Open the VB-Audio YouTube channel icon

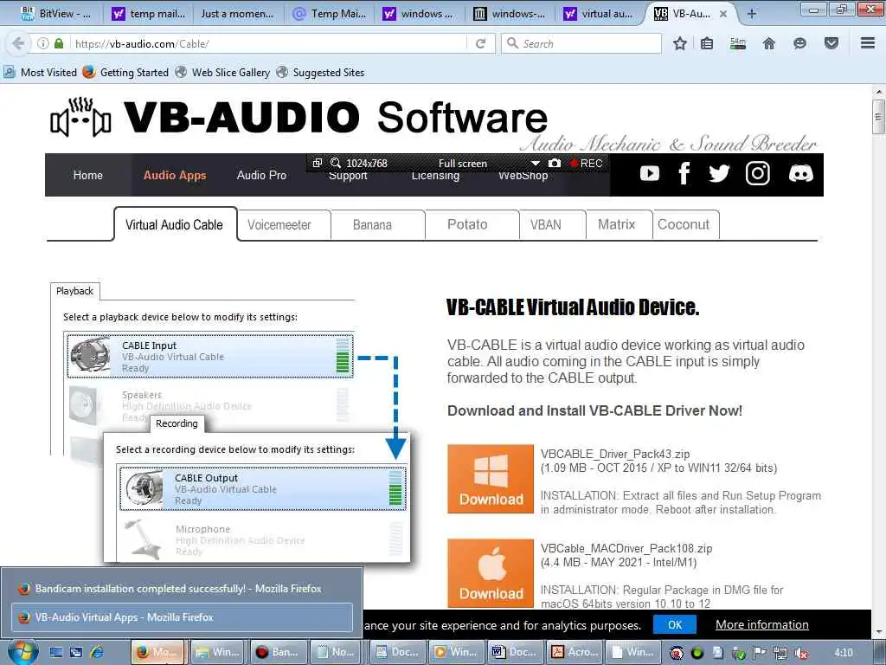pyautogui.click(x=649, y=173)
